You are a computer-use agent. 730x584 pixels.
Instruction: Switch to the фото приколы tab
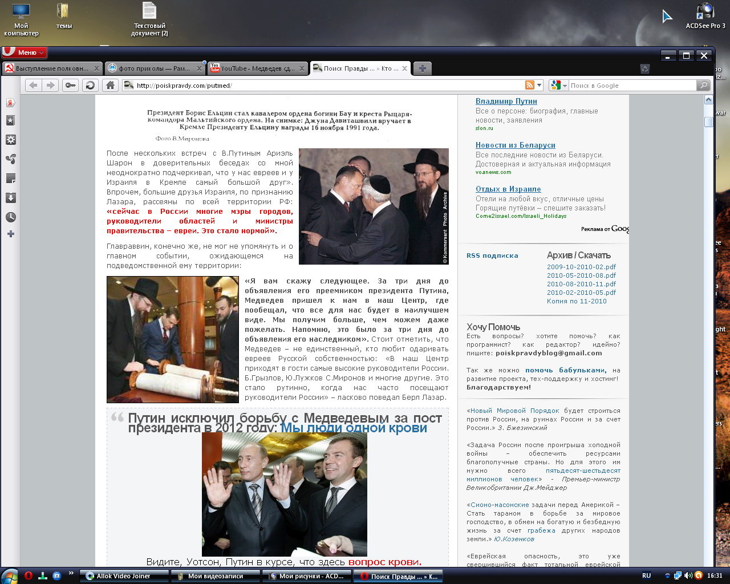153,68
